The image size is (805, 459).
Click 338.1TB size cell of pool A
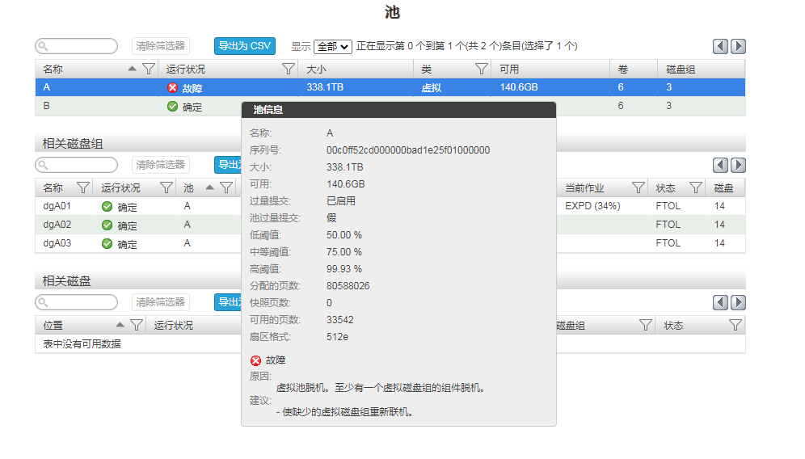(x=325, y=87)
